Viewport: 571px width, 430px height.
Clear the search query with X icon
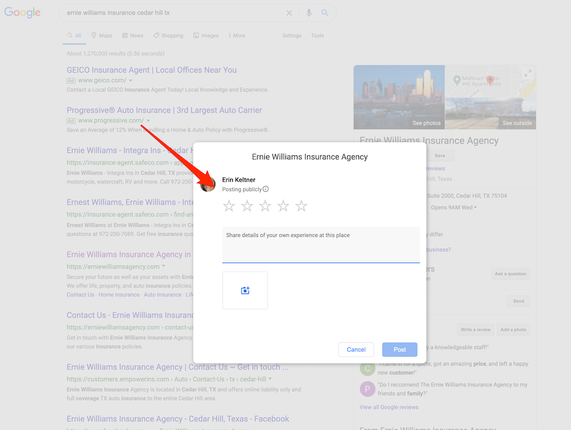click(x=289, y=13)
